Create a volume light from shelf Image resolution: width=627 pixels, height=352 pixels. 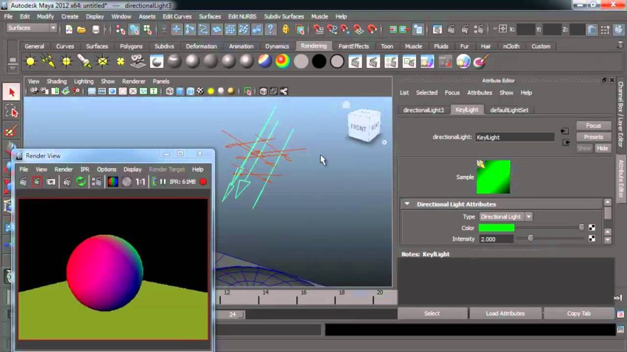121,62
